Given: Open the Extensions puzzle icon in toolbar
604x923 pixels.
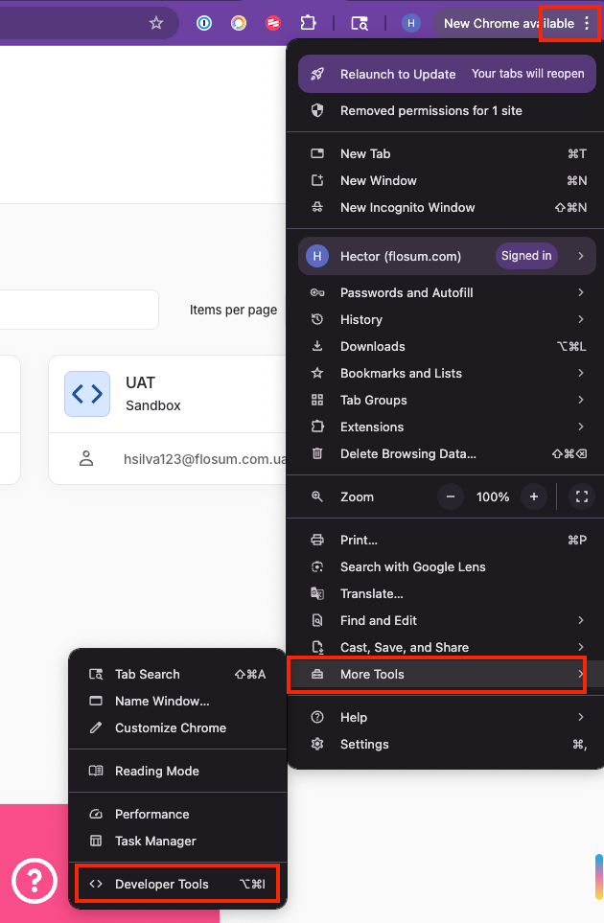Looking at the screenshot, I should pos(308,23).
